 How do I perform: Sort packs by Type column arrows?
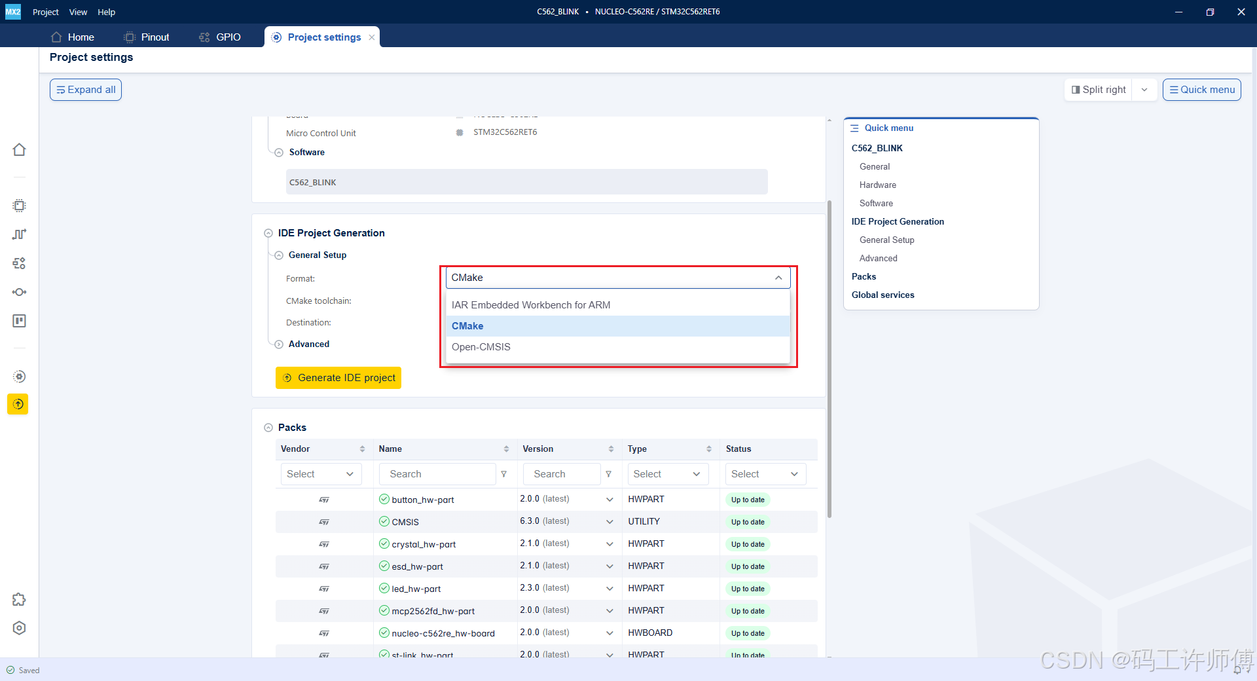click(709, 449)
